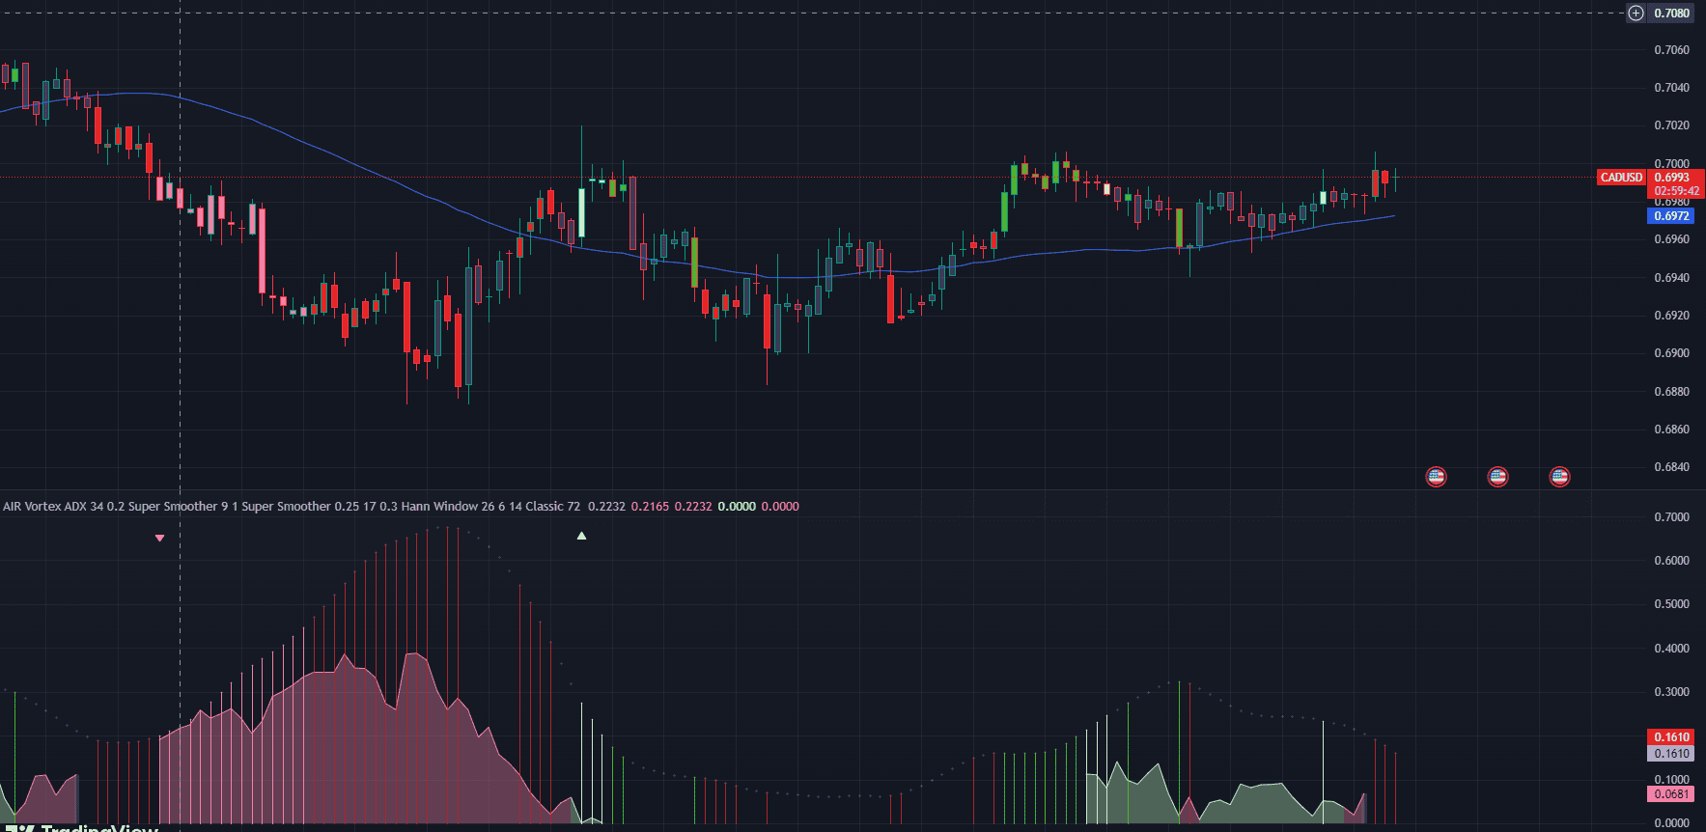Click the 0.7080 crosshair price label
1706x832 pixels.
(1671, 14)
